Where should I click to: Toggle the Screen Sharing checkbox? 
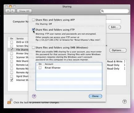12,46
